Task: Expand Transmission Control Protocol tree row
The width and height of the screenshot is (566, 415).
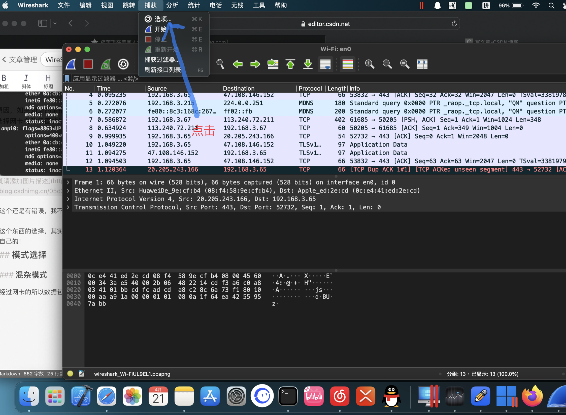Action: [x=68, y=207]
